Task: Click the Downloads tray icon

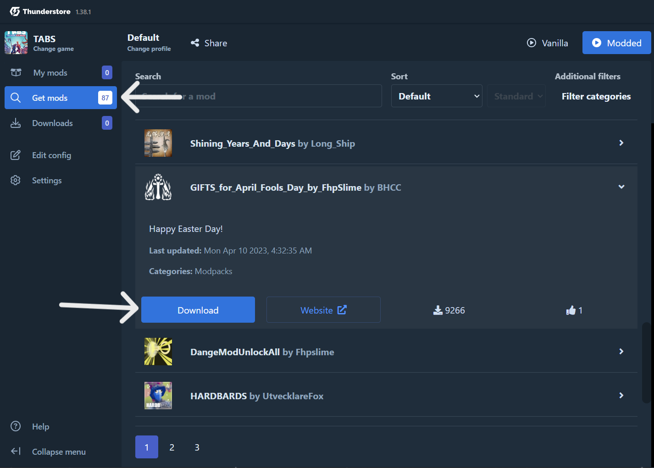Action: (16, 123)
